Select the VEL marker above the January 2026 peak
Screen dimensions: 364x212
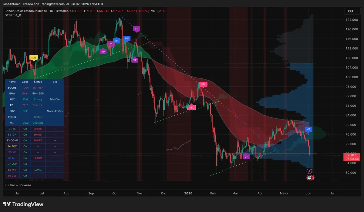coord(203,84)
